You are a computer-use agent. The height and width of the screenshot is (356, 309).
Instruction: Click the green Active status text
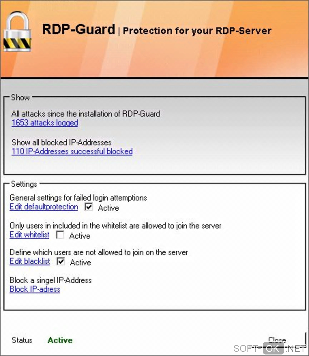coord(60,340)
